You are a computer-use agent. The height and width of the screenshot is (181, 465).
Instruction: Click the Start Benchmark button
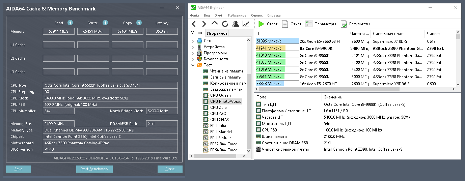point(94,169)
